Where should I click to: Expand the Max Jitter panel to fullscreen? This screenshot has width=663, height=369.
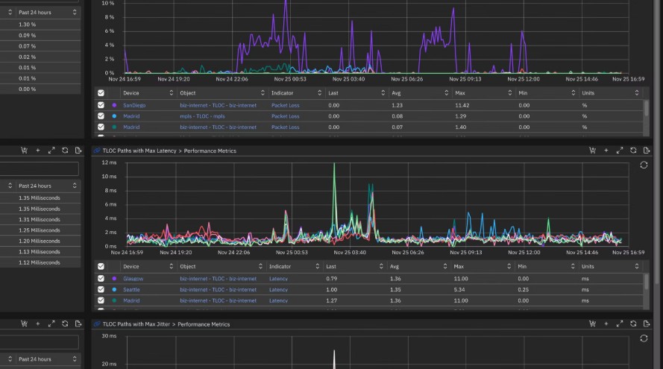pyautogui.click(x=620, y=324)
